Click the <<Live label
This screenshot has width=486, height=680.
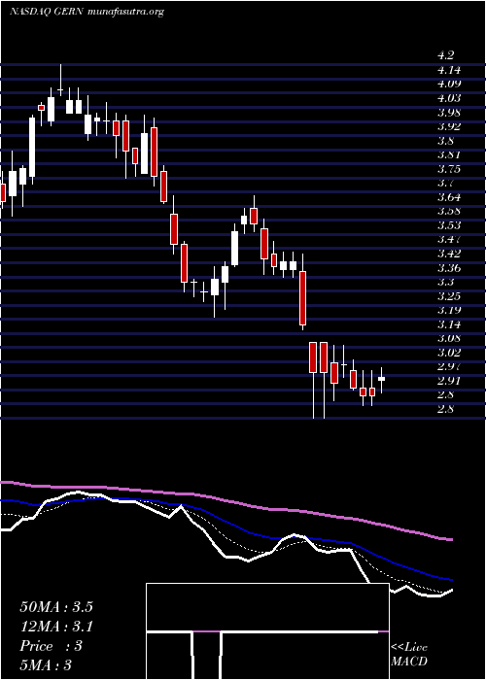[x=409, y=648]
